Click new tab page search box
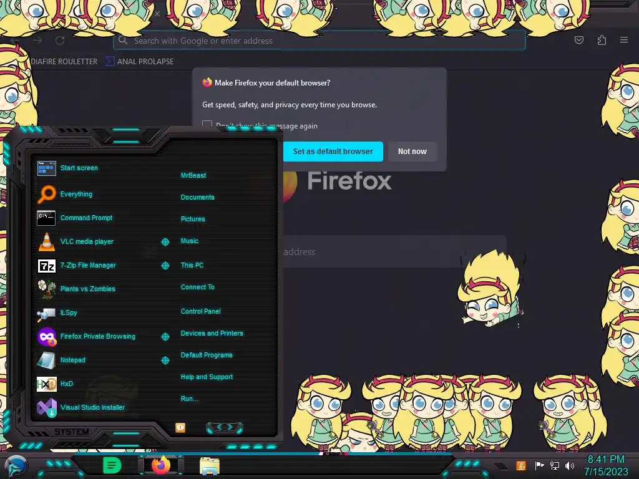 (x=394, y=252)
